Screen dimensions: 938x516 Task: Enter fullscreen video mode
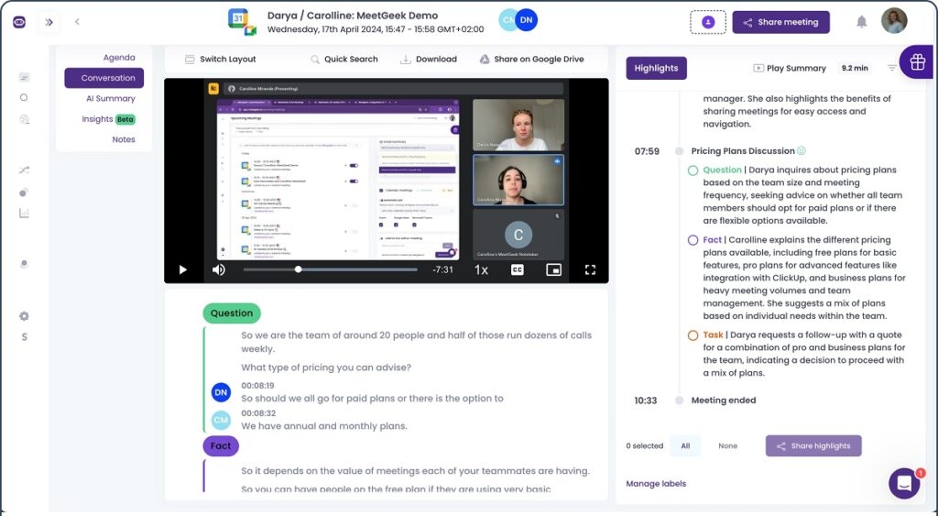(591, 270)
